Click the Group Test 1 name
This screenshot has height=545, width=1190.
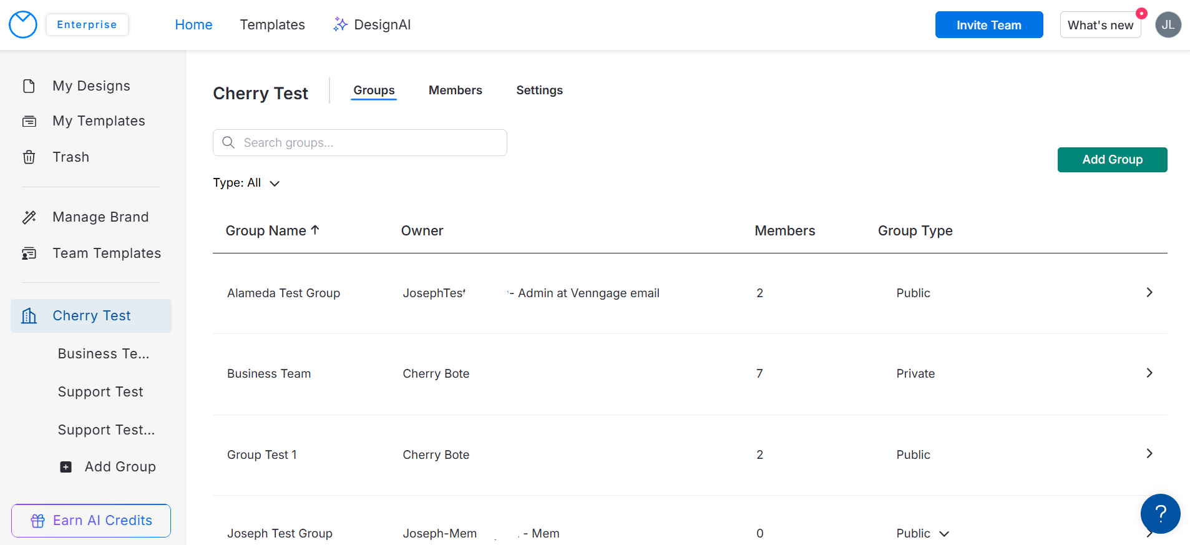click(x=262, y=454)
